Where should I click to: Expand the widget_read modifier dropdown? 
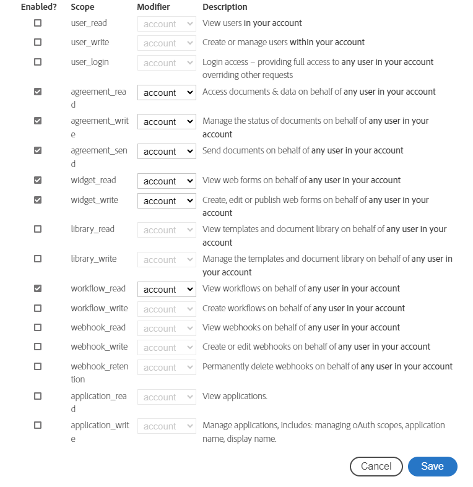167,181
